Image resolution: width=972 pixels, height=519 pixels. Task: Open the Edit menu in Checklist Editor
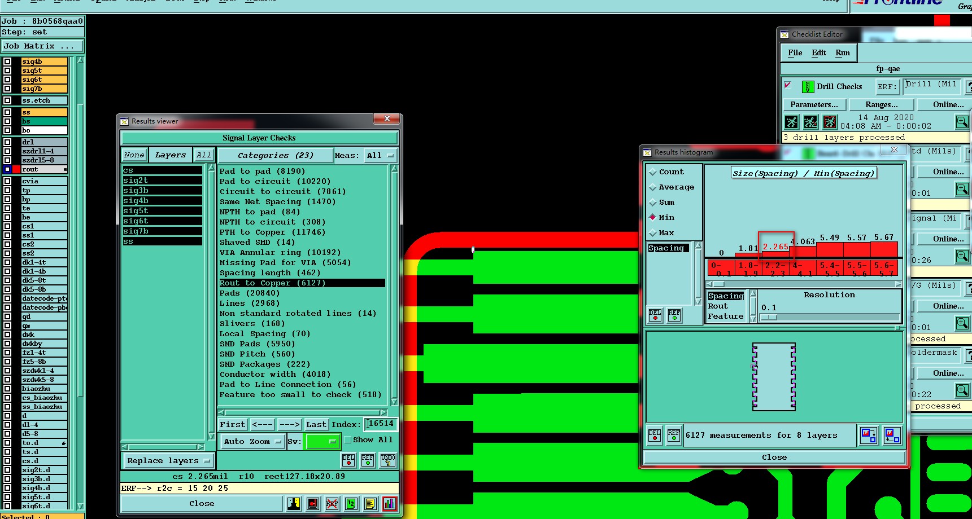818,53
